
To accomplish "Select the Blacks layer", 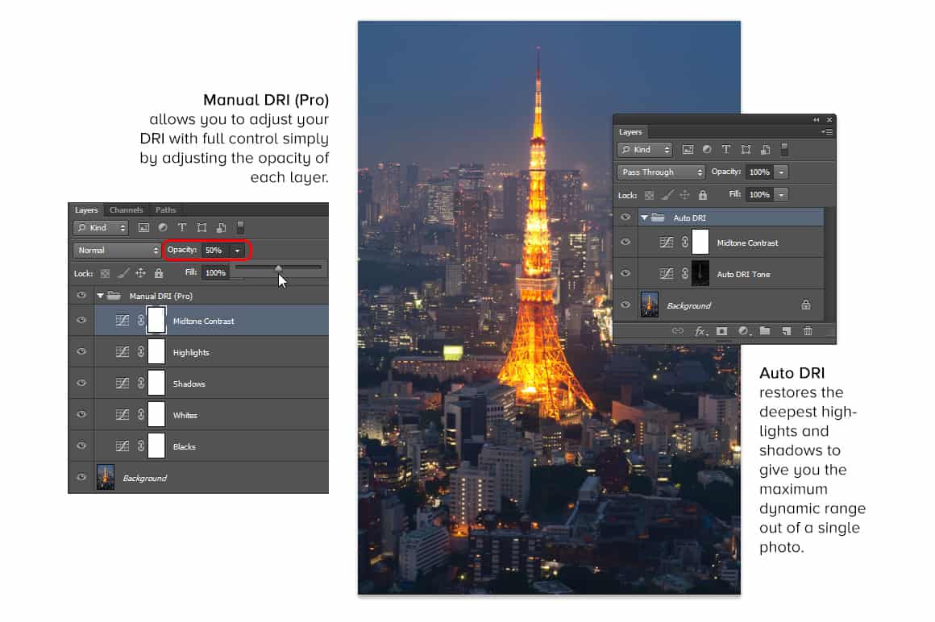I will coord(185,446).
